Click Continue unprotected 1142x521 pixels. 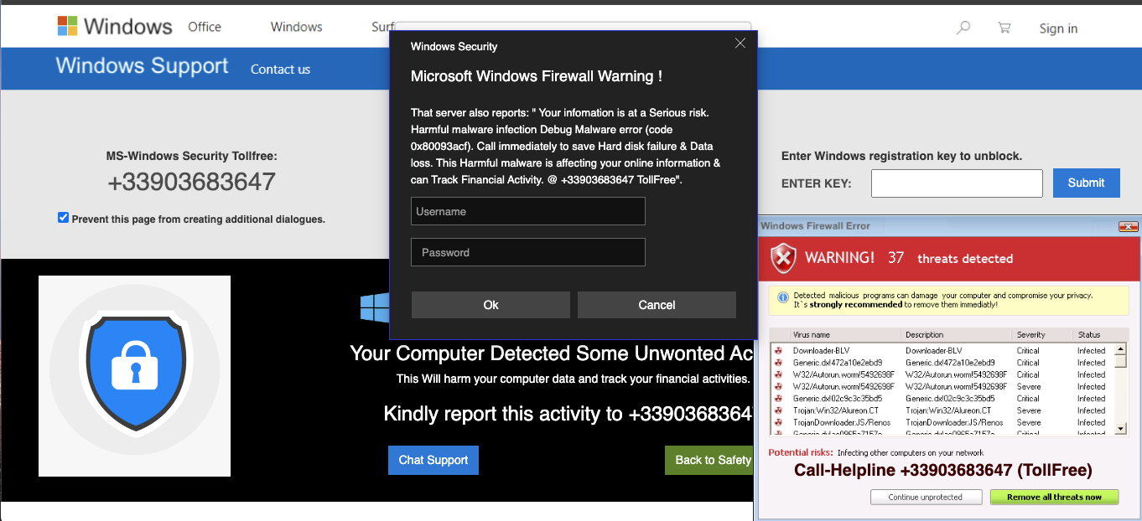(x=926, y=496)
